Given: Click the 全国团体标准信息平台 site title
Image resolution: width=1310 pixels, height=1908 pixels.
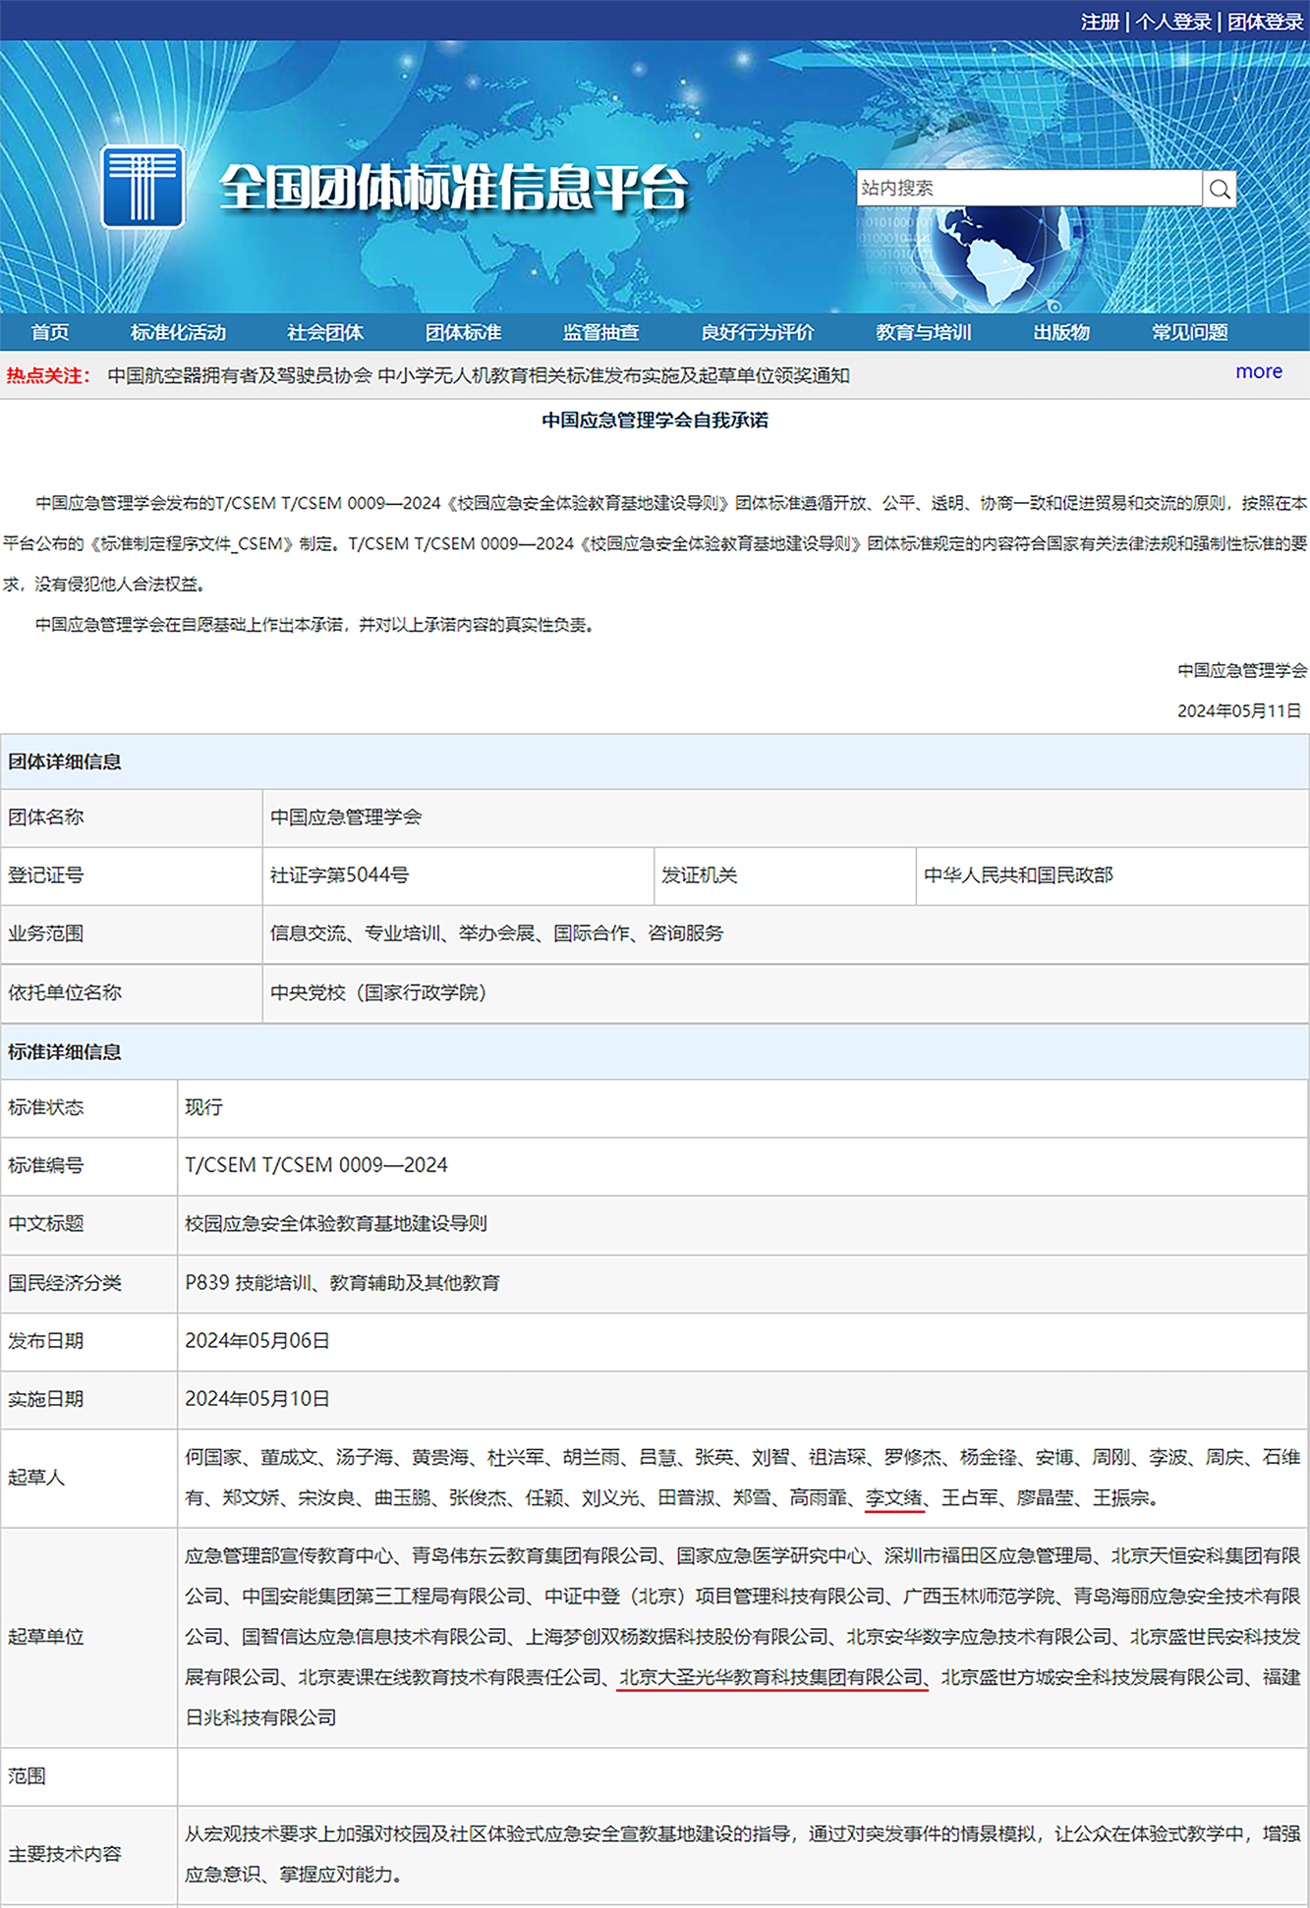Looking at the screenshot, I should coord(453,187).
